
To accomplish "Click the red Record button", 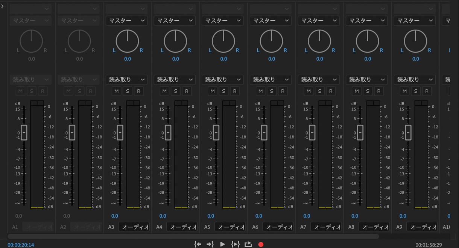I will (261, 244).
